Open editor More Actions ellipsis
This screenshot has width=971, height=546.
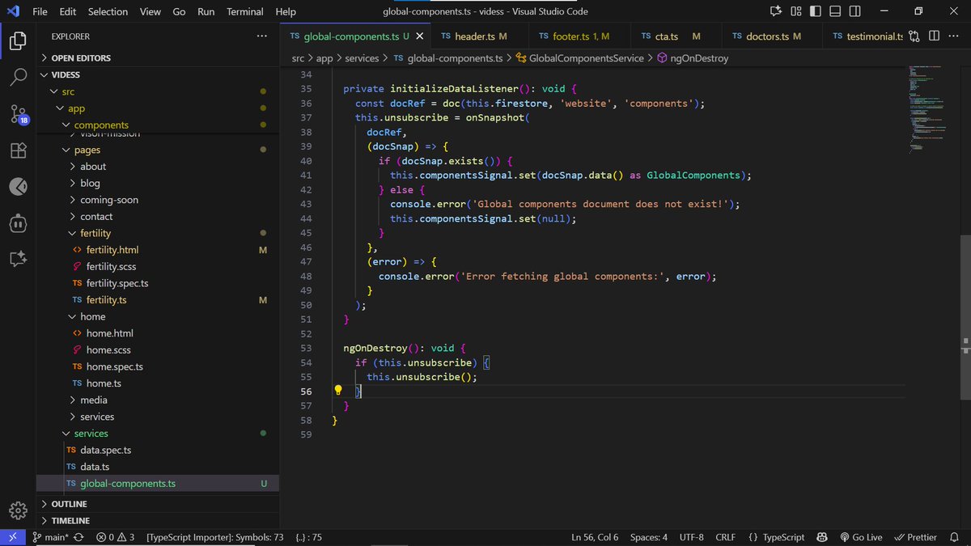pyautogui.click(x=954, y=36)
